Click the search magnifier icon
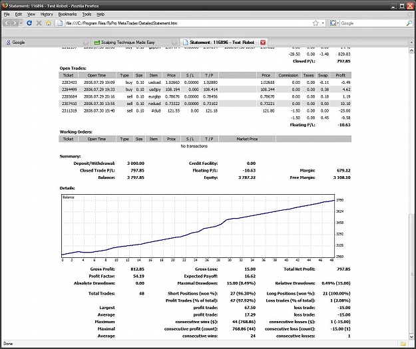Screen dimensions: 416x349 point(409,23)
